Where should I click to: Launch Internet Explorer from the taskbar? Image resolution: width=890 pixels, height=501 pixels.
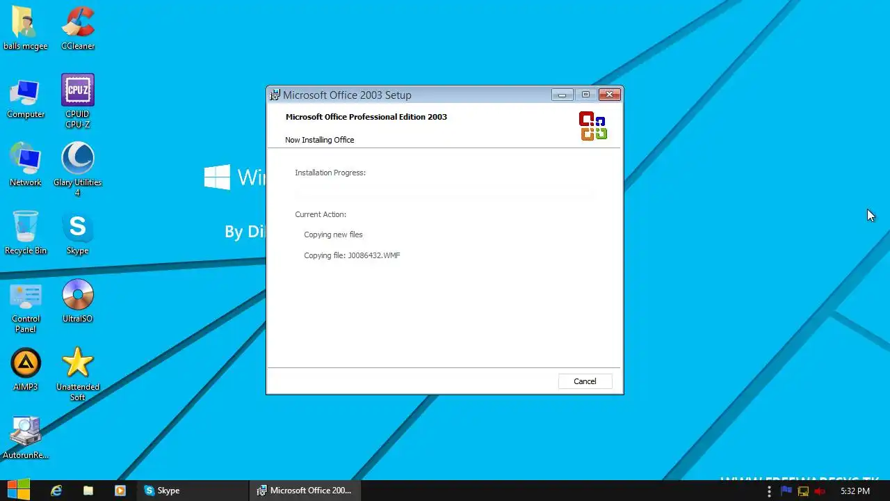coord(56,491)
